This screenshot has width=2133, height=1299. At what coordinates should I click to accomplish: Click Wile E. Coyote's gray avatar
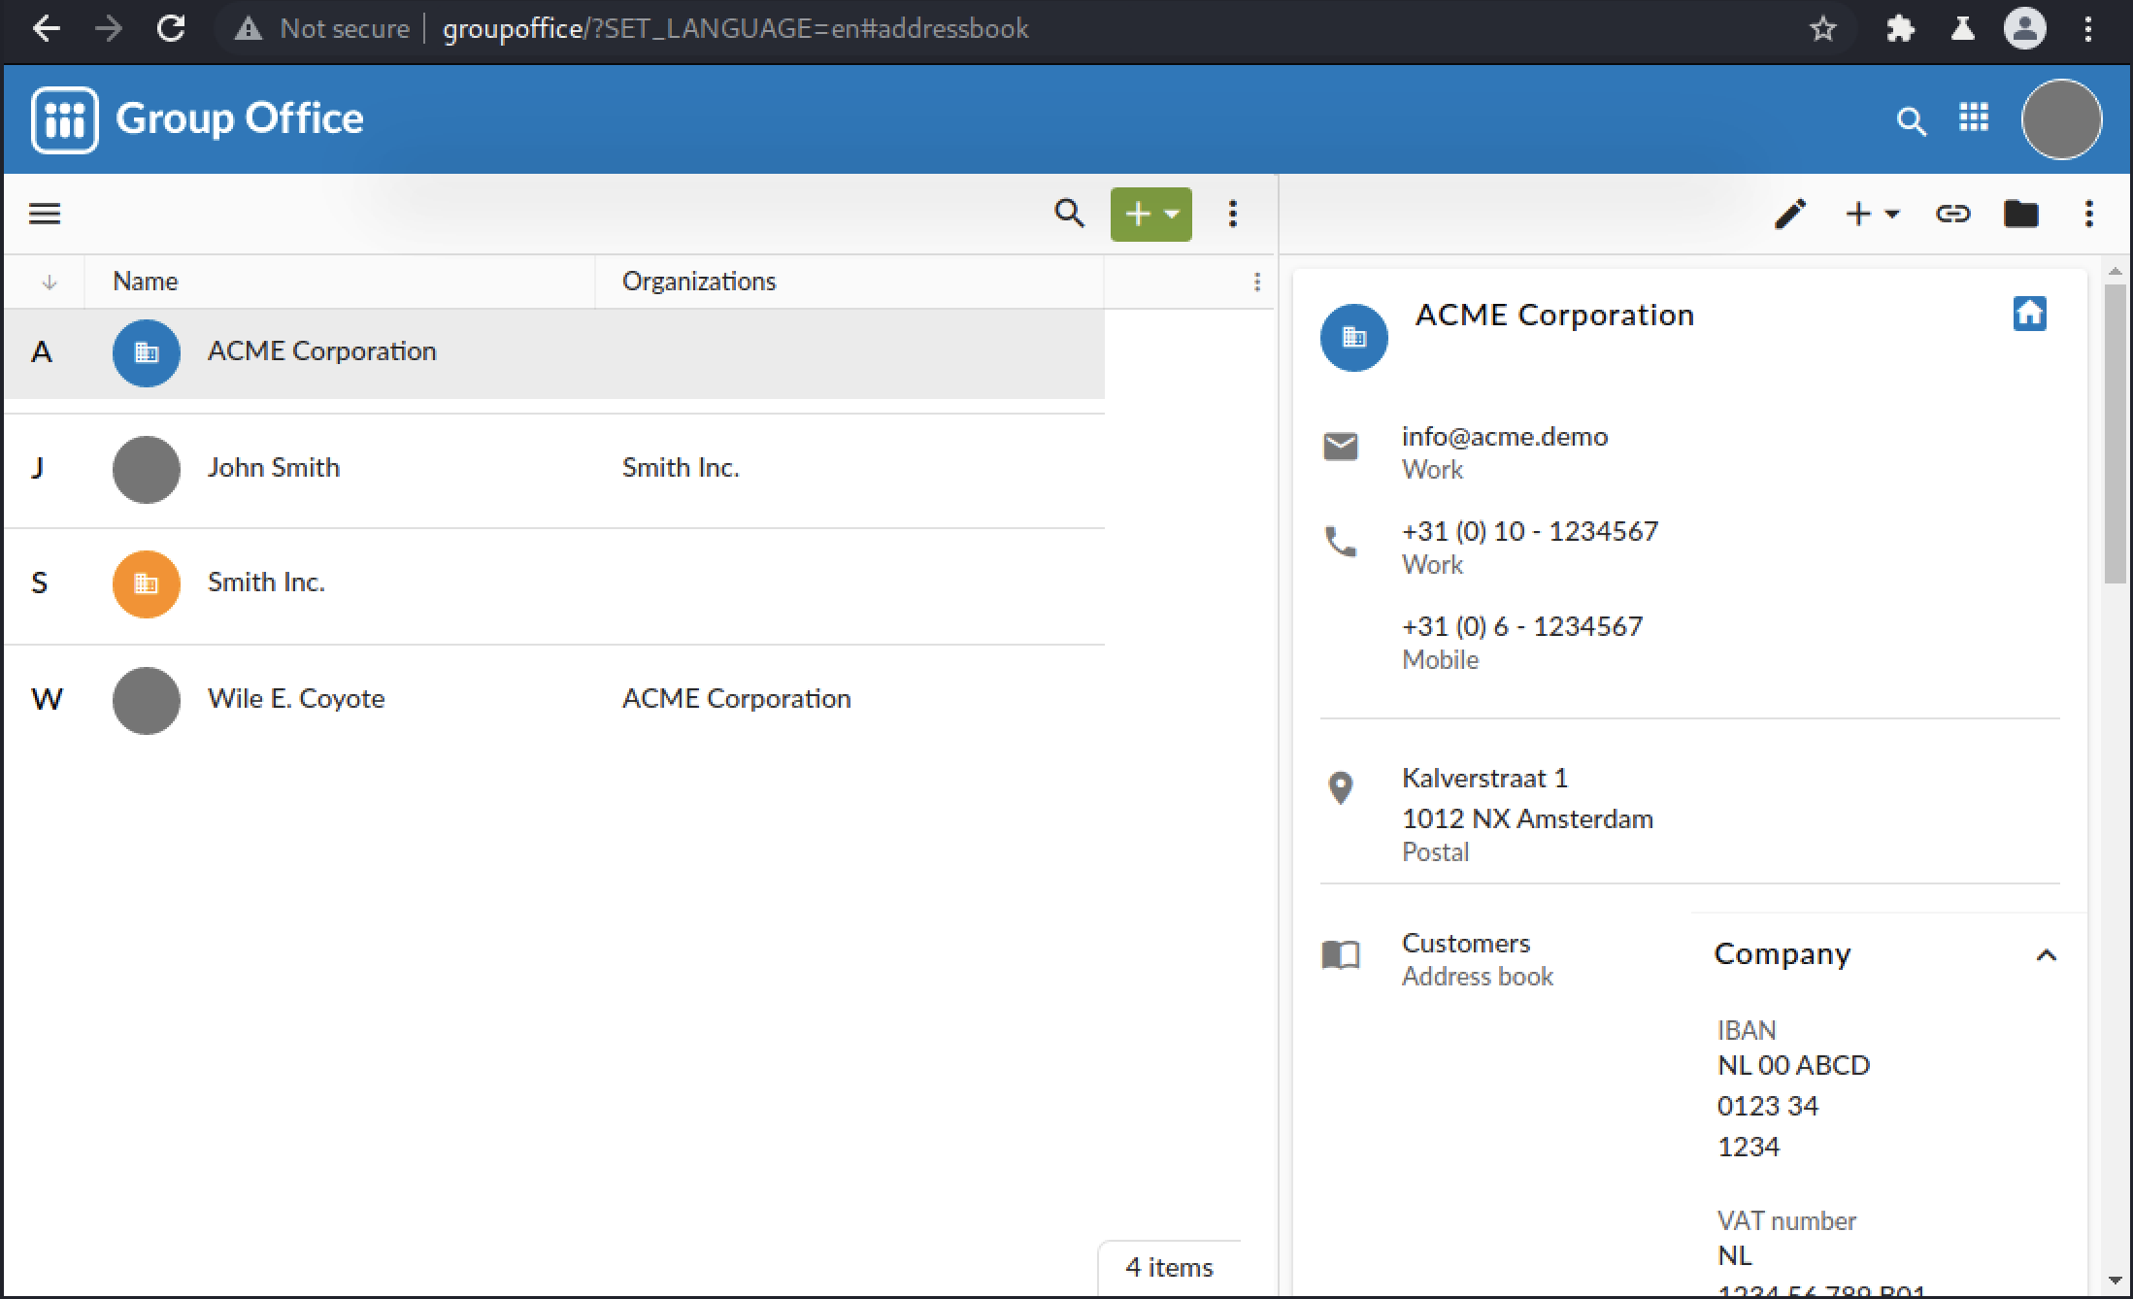tap(147, 701)
